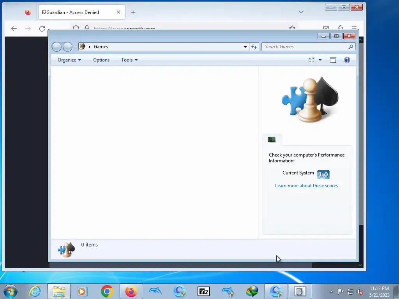Change the view using the views icon
The width and height of the screenshot is (399, 299).
[312, 60]
